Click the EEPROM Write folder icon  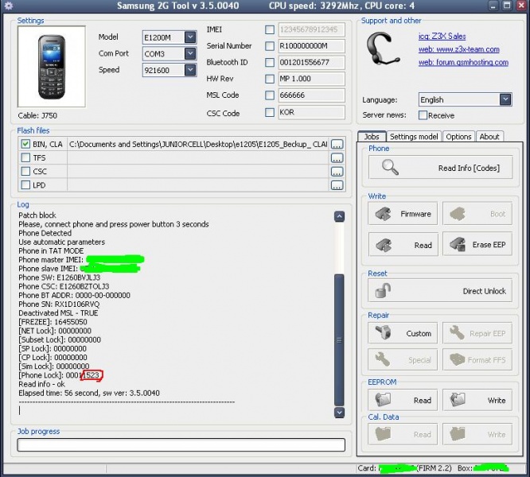458,400
